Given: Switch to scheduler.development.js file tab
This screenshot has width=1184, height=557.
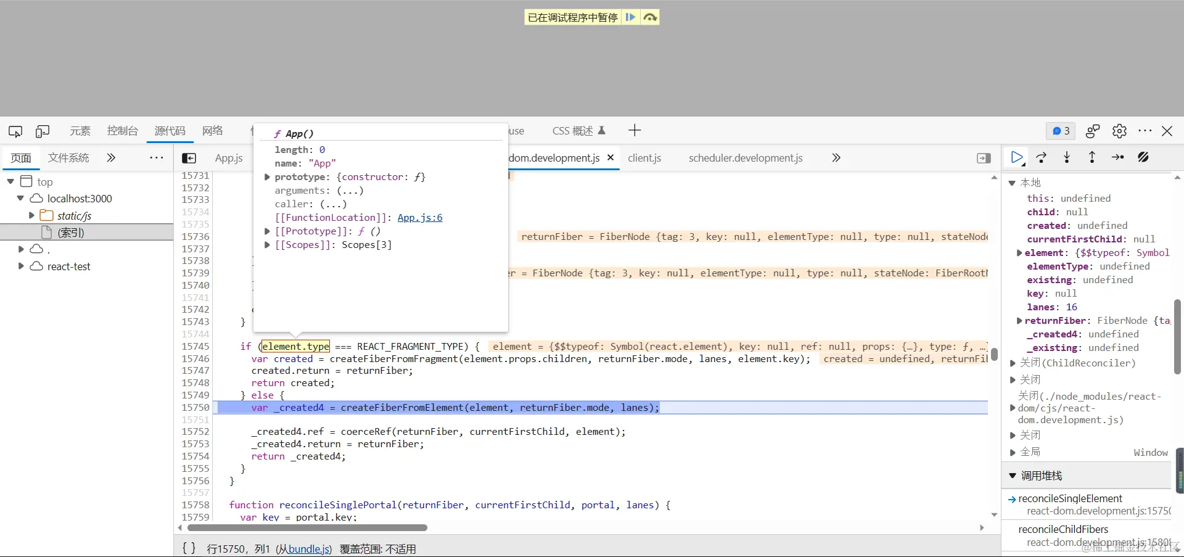Looking at the screenshot, I should pyautogui.click(x=746, y=158).
